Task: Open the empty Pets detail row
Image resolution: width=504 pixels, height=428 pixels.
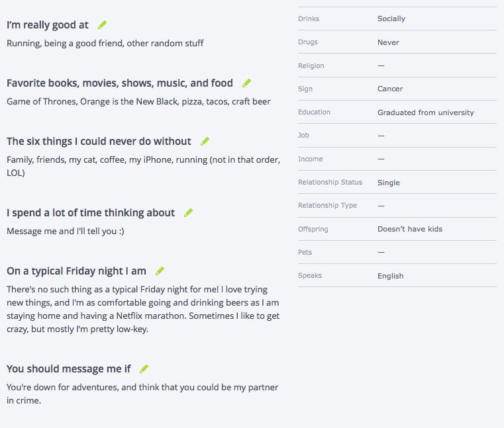Action: tap(397, 252)
